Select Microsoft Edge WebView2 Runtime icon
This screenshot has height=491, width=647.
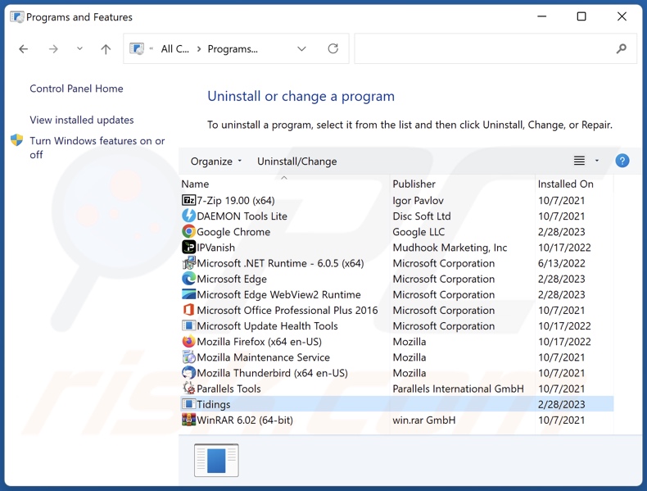tap(188, 294)
